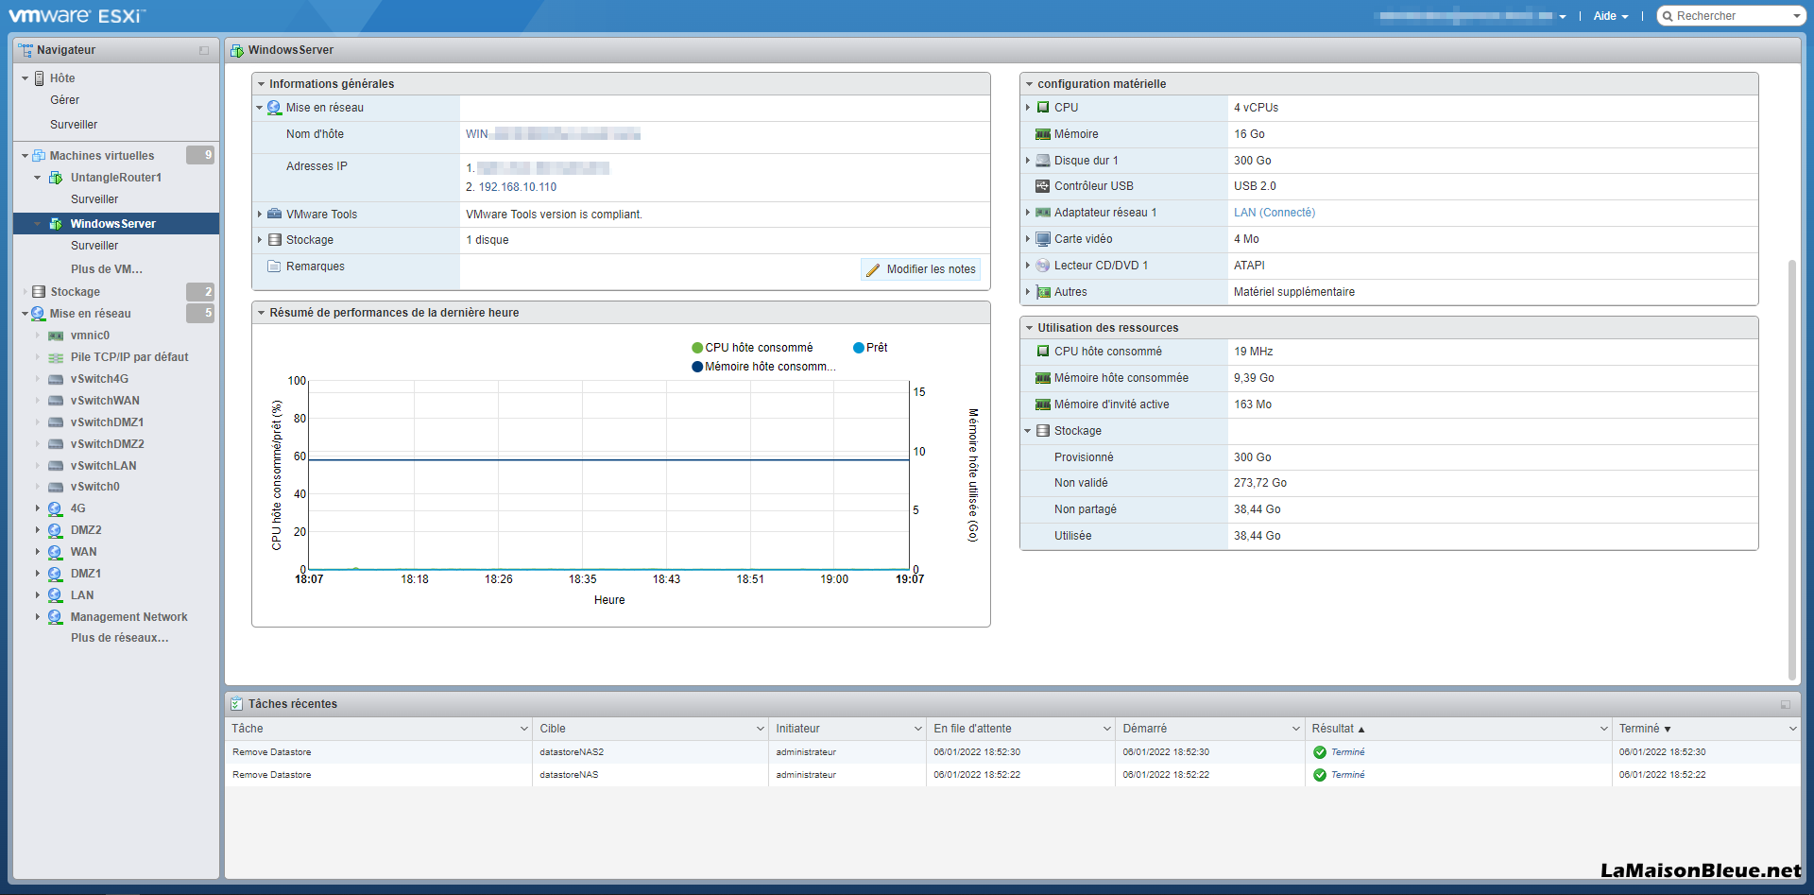
Task: Toggle Mémoire hôte consommée legend series
Action: tap(763, 367)
